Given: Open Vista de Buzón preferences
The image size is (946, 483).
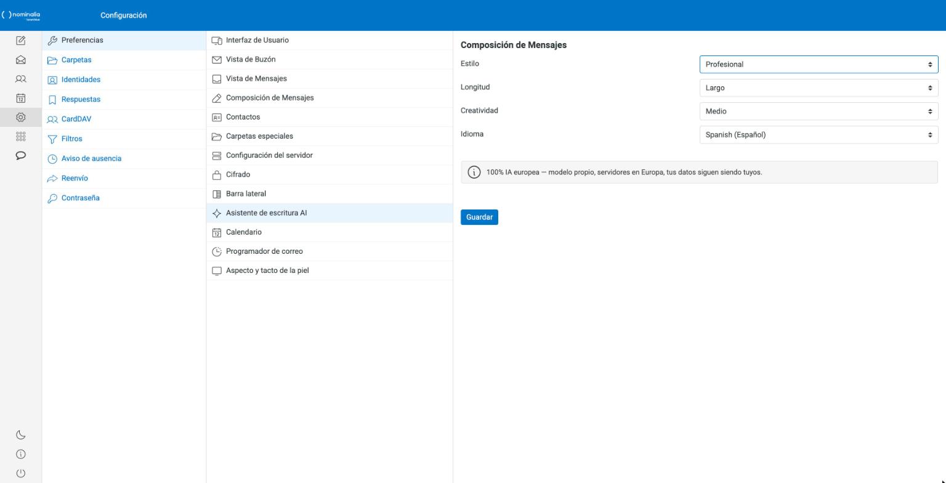Looking at the screenshot, I should 329,59.
